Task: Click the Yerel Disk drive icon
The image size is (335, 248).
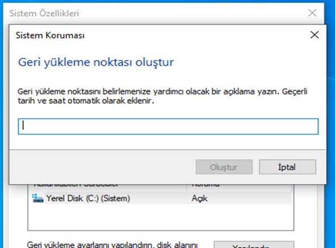Action: point(37,198)
